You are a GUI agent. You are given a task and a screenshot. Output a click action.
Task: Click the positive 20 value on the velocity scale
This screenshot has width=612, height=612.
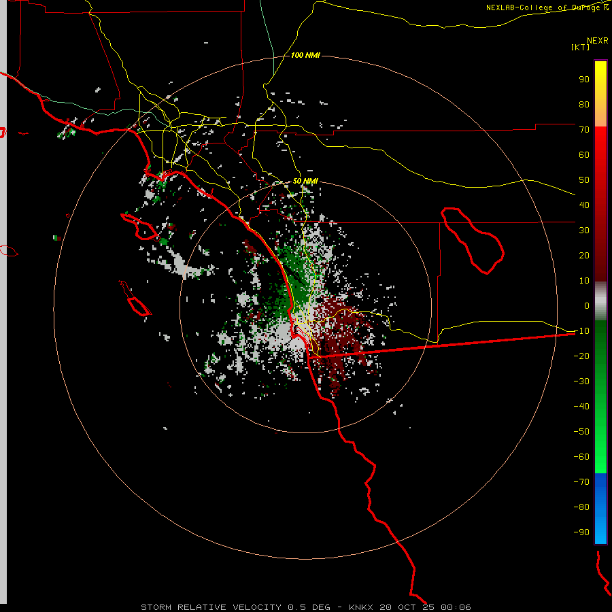[x=584, y=255]
